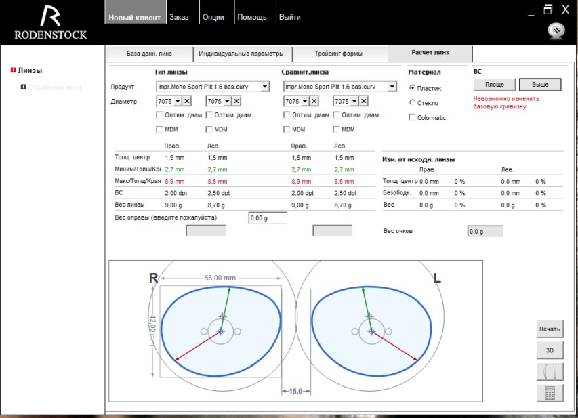Click the Rodenstock logo

[51, 23]
